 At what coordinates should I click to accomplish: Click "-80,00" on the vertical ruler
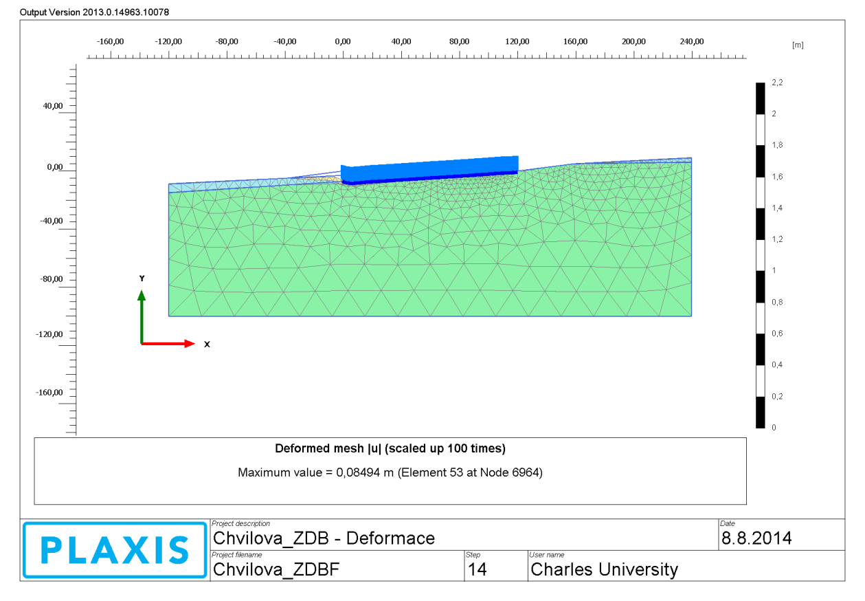[x=52, y=279]
